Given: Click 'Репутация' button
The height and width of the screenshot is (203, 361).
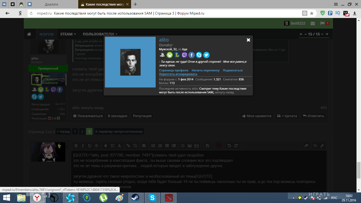Looking at the screenshot, I should (x=142, y=116).
